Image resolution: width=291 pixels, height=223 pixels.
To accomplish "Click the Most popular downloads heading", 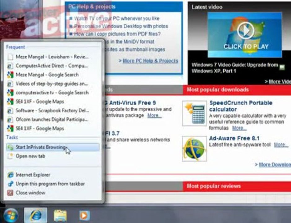I will 218,90.
